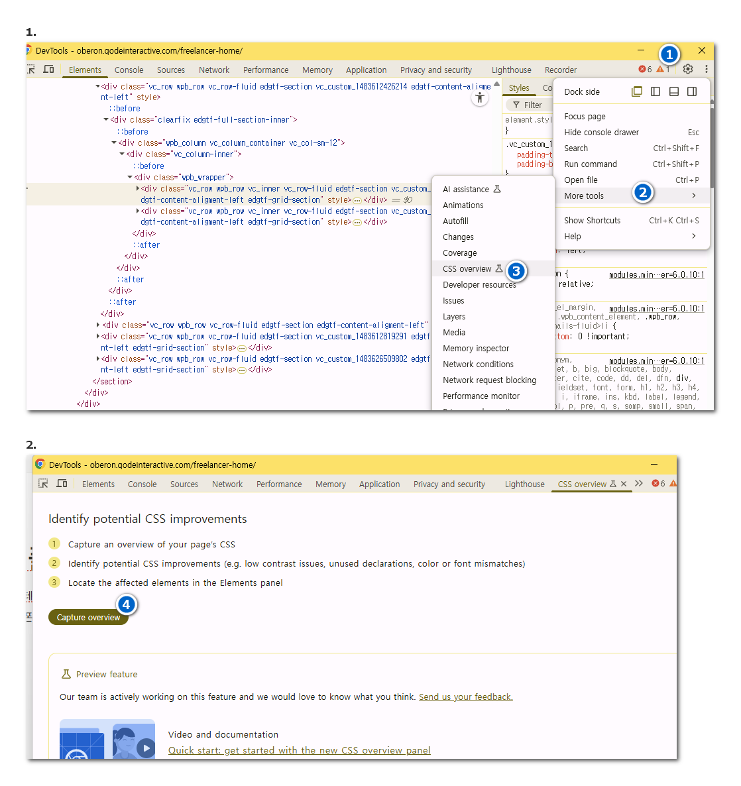The height and width of the screenshot is (786, 741).
Task: Select undock into separate window icon
Action: point(637,91)
